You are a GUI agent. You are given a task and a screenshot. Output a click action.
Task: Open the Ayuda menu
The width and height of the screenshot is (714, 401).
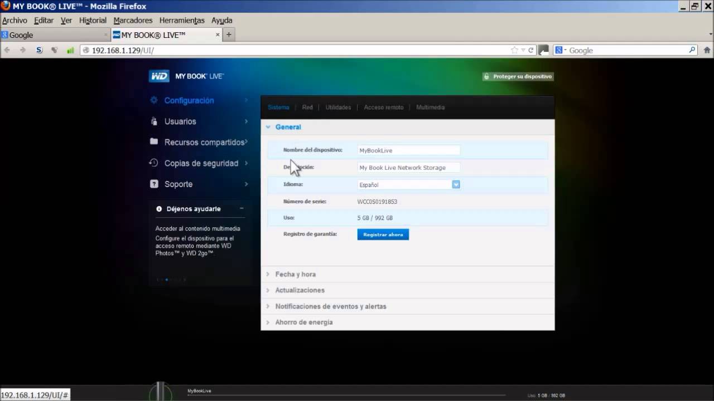pyautogui.click(x=221, y=20)
